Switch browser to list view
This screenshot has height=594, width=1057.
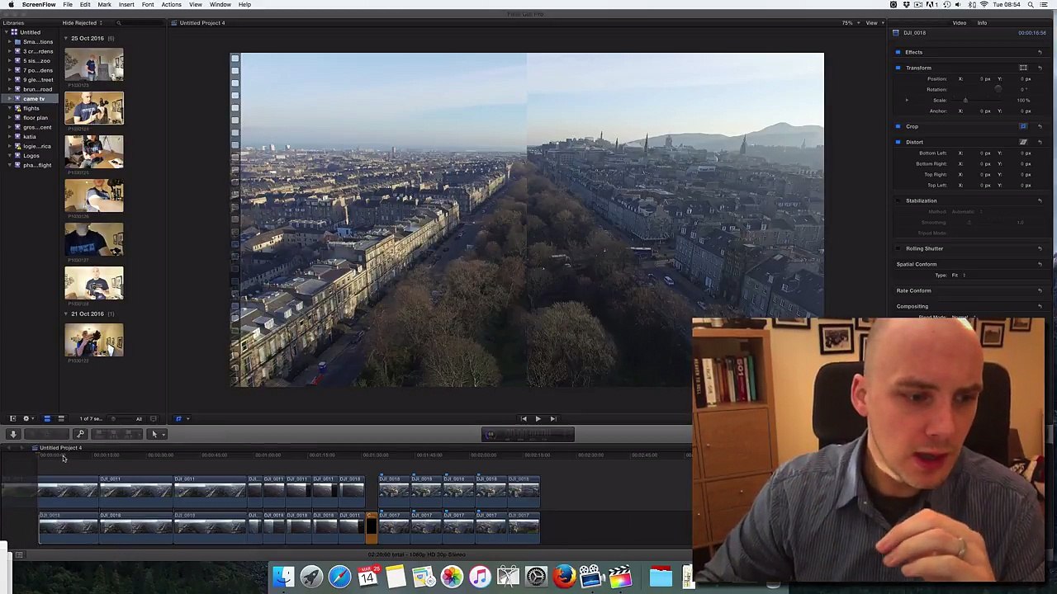click(x=61, y=418)
